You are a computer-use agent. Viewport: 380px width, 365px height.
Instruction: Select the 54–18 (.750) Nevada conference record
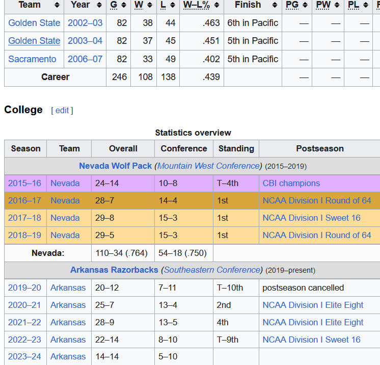coord(182,253)
